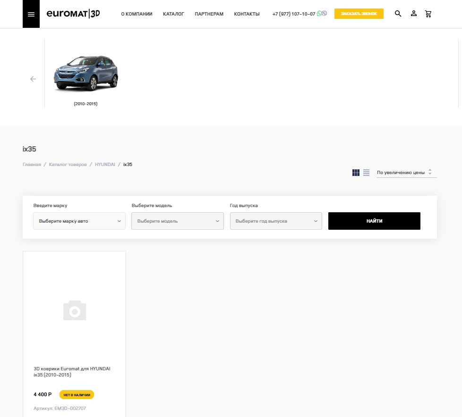
Task: Open the hamburger menu in header
Action: point(31,14)
